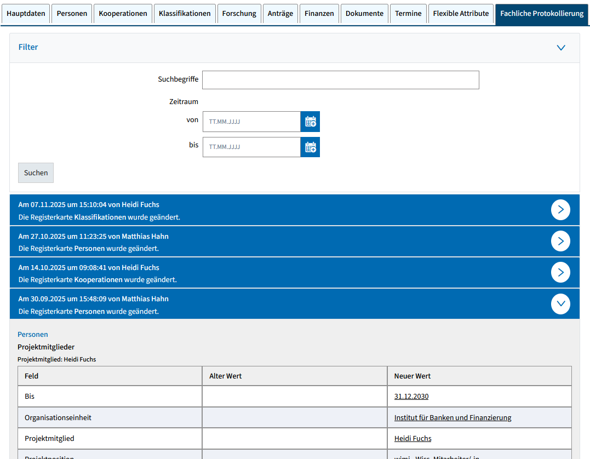Viewport: 590px width, 459px height.
Task: Open the Kooperationen tab
Action: coord(123,14)
